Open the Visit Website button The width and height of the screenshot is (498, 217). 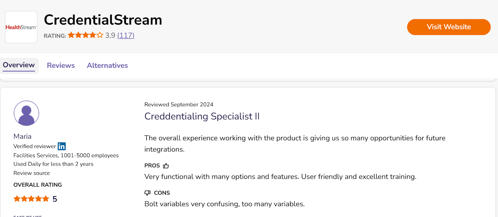tap(449, 27)
